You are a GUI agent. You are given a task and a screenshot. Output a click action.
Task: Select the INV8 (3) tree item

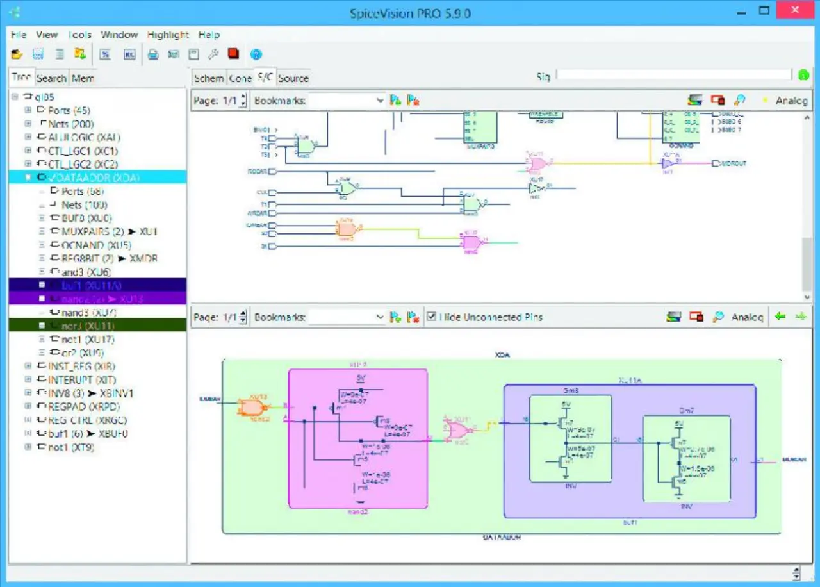(x=90, y=393)
